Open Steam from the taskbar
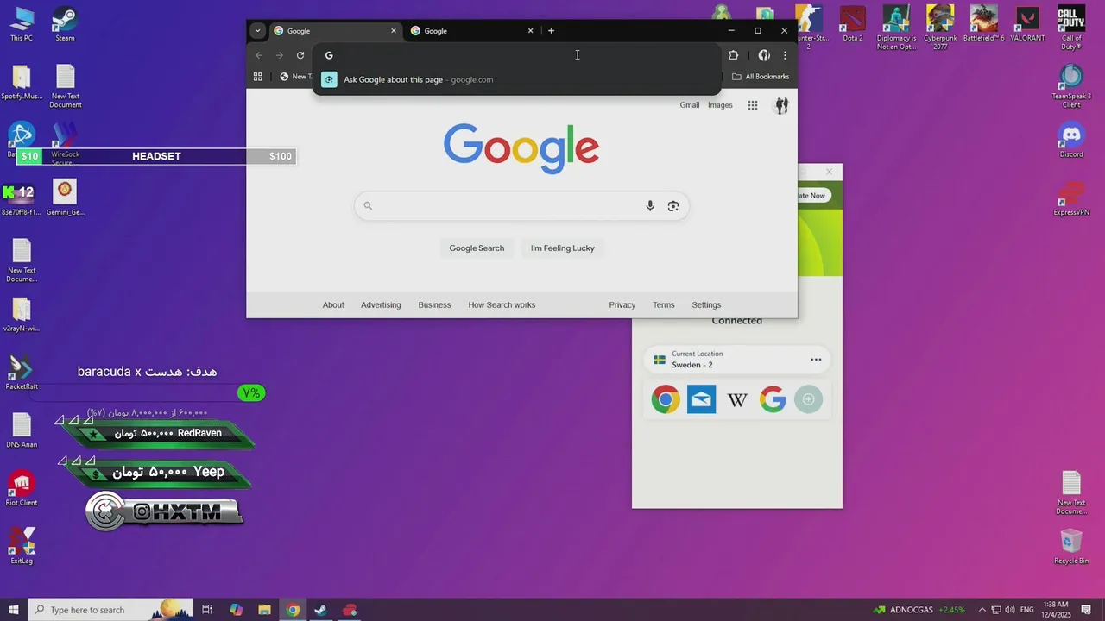The width and height of the screenshot is (1105, 621). [320, 610]
